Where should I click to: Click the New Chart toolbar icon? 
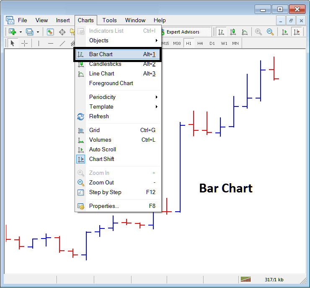[12, 32]
